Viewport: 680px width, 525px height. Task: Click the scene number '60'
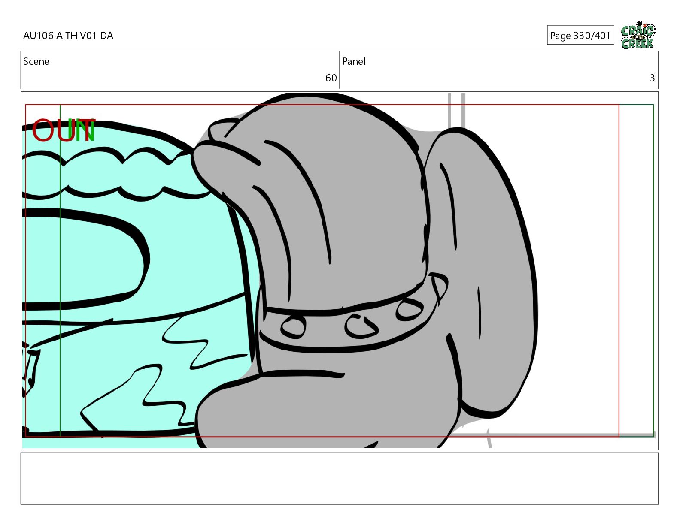331,78
